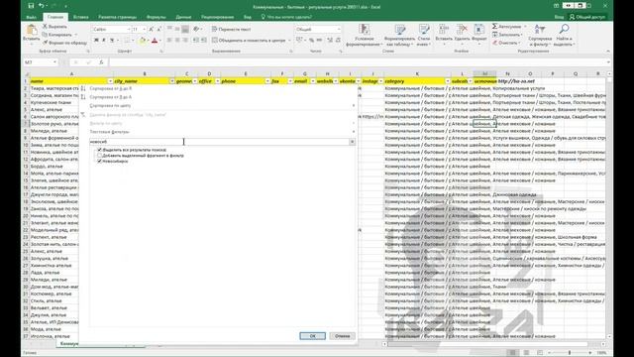Viewport: 634px width, 357px height.
Task: Click the Paste (Вставить) clipboard icon
Action: (x=31, y=30)
